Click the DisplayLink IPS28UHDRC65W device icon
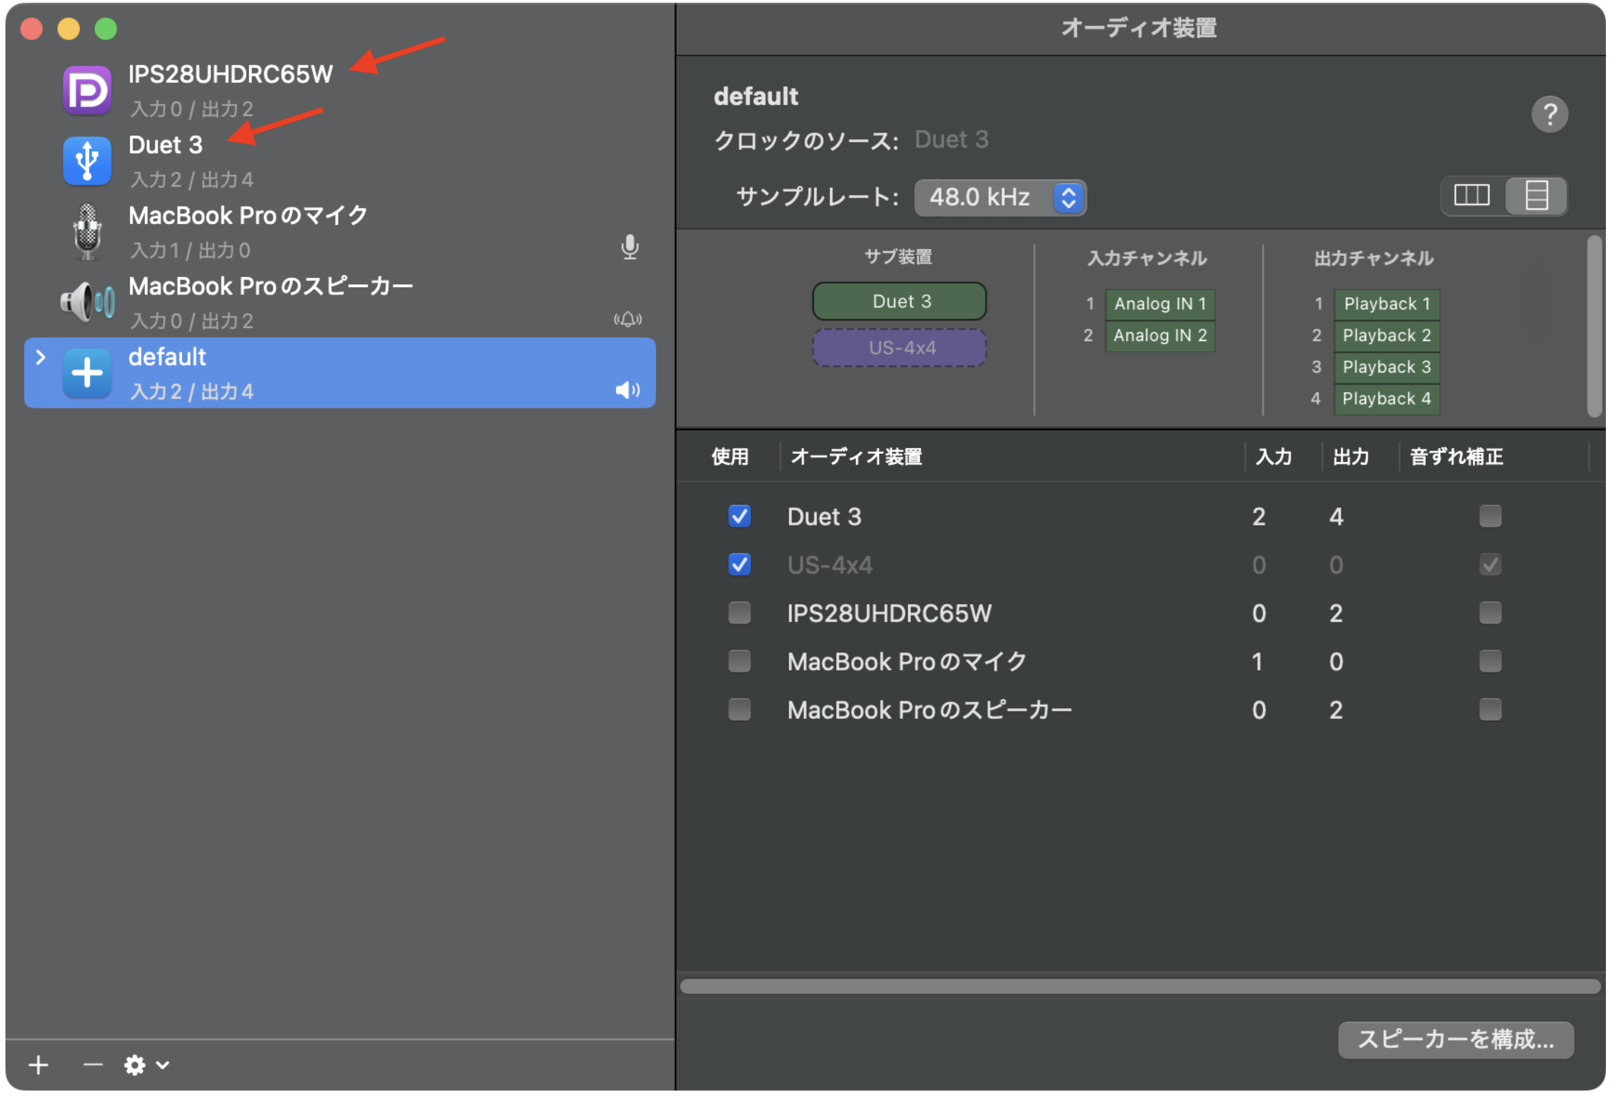 pos(86,91)
